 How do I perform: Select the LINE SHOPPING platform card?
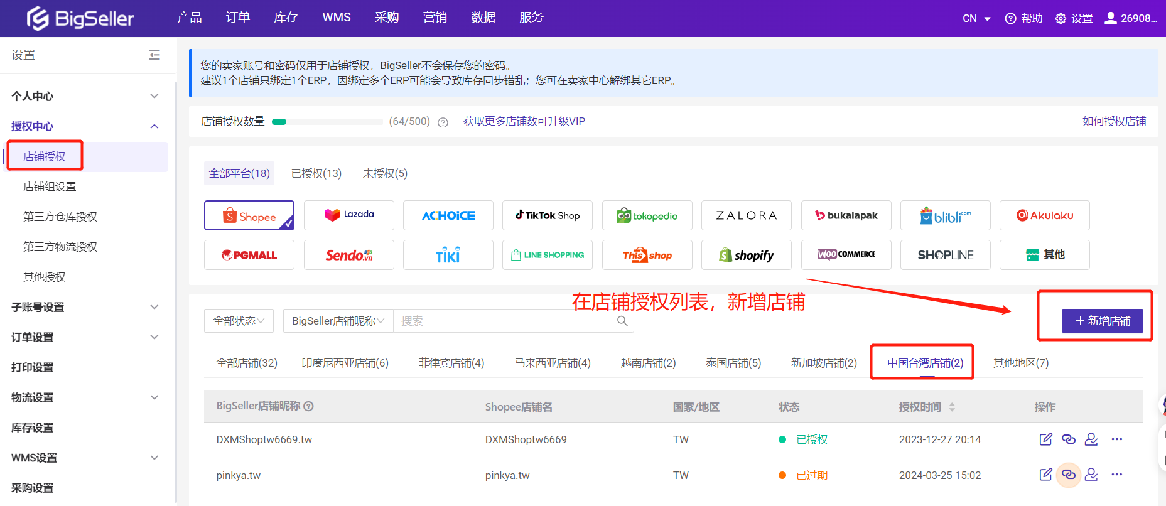coord(548,255)
